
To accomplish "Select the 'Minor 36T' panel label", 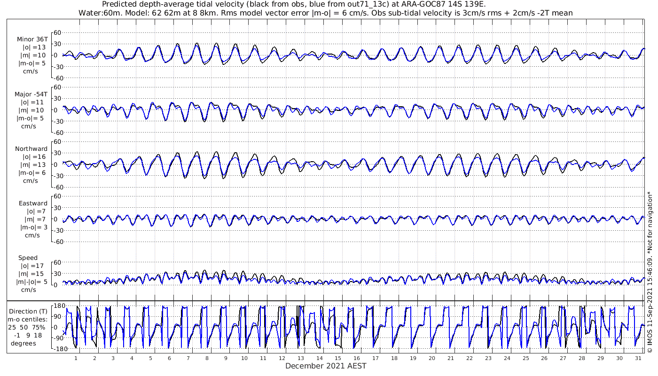I will pyautogui.click(x=32, y=39).
